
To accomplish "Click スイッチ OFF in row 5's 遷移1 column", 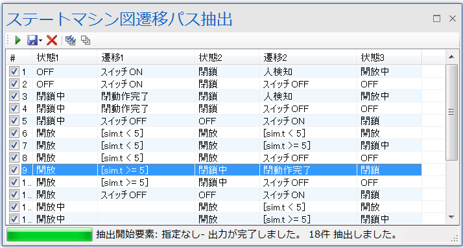I will tap(123, 121).
